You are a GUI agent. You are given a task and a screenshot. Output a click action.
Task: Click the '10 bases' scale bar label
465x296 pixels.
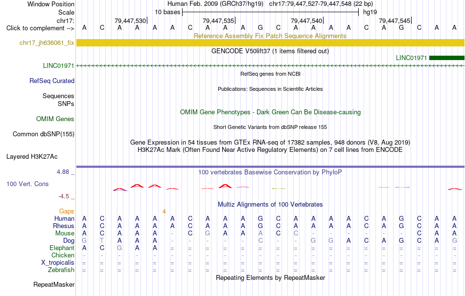[167, 12]
